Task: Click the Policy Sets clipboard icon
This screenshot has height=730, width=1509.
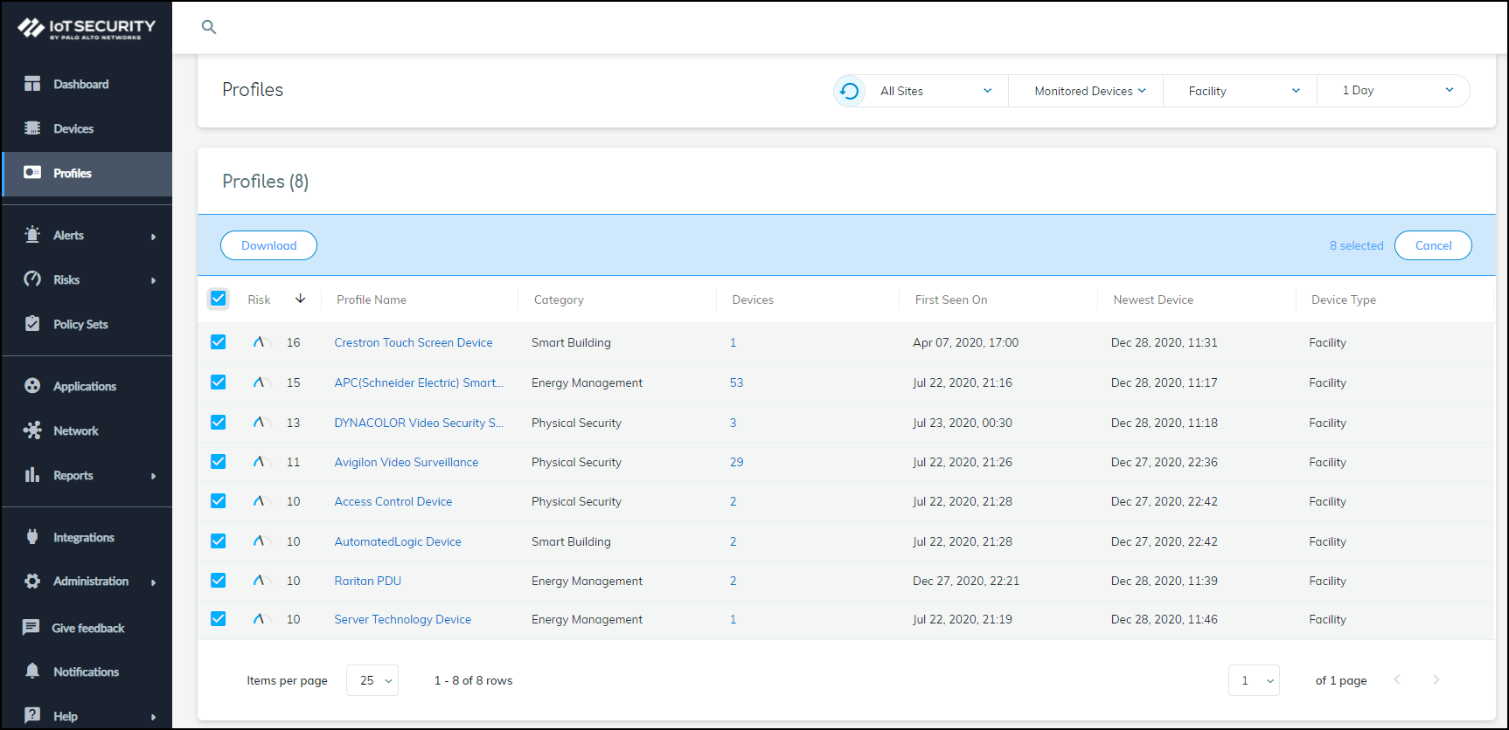Action: 32,324
